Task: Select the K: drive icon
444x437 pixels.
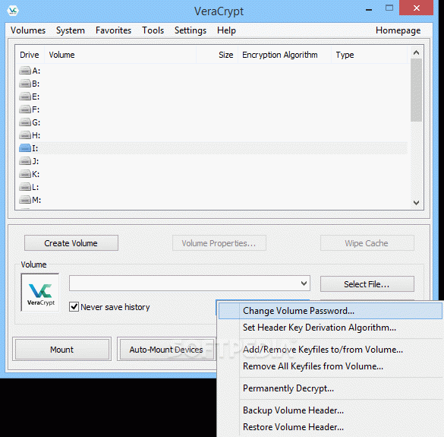Action: 25,174
